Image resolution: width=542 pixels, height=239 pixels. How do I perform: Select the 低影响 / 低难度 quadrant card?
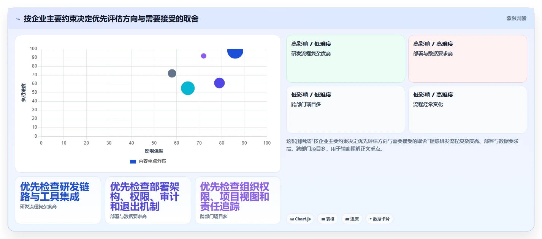click(x=345, y=110)
